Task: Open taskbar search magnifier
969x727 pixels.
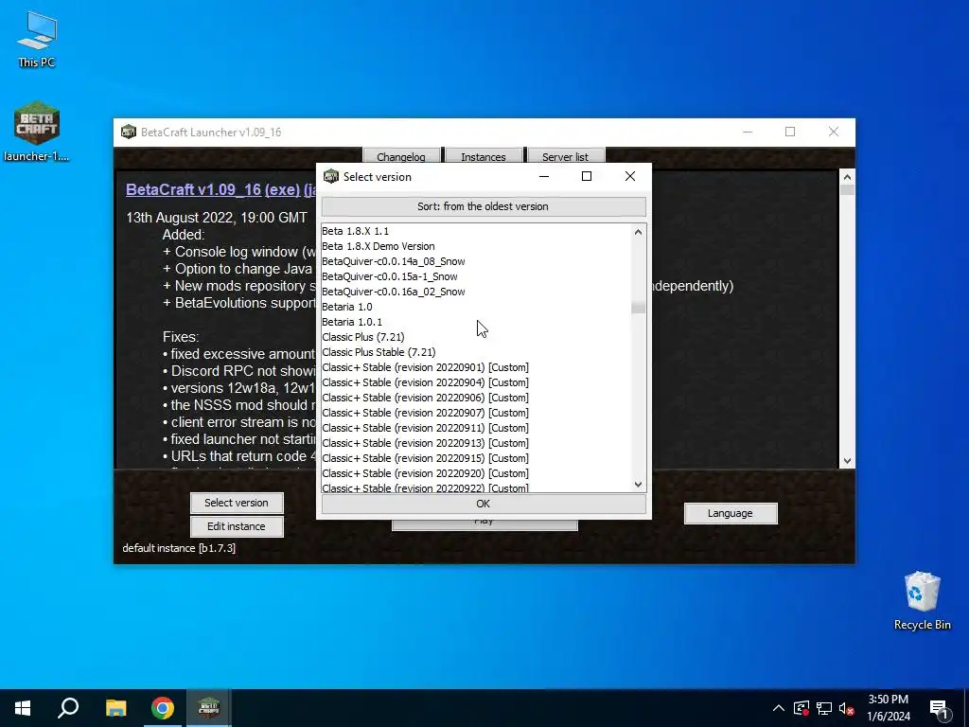Action: 68,708
